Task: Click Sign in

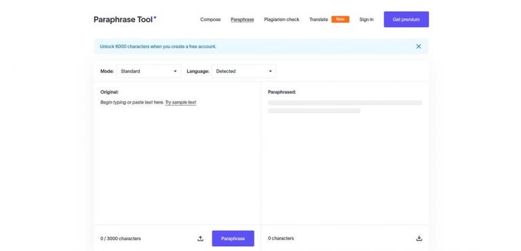Action: click(x=366, y=20)
